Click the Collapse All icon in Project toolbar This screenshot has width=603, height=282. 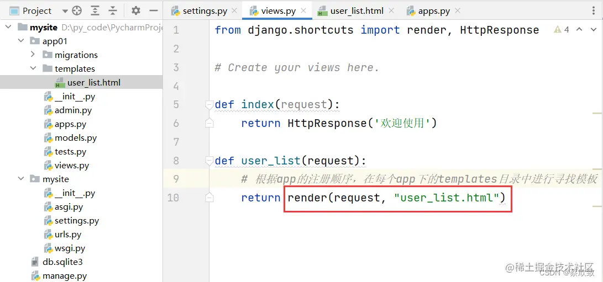click(112, 10)
